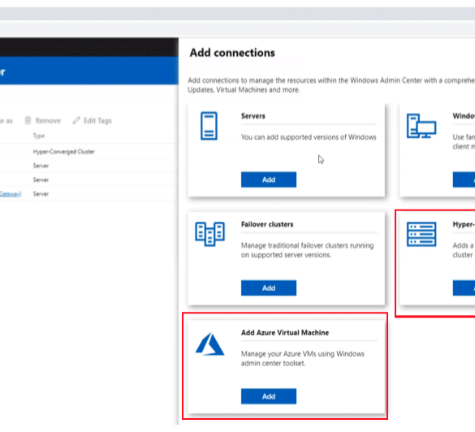475x432 pixels.
Task: Click the Edit Tags label in toolbar
Action: point(97,120)
